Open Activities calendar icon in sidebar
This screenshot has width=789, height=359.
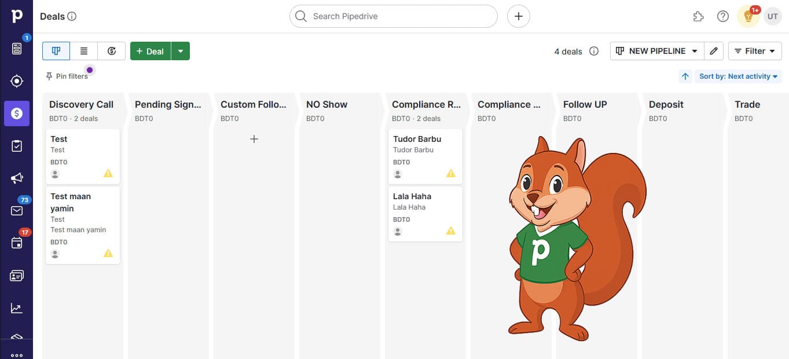point(17,243)
